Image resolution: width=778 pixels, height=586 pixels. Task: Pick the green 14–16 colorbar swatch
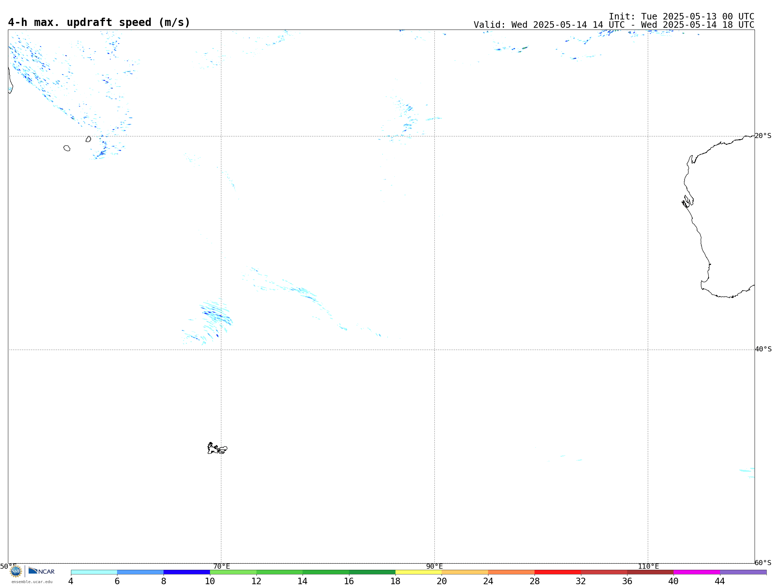click(x=326, y=572)
